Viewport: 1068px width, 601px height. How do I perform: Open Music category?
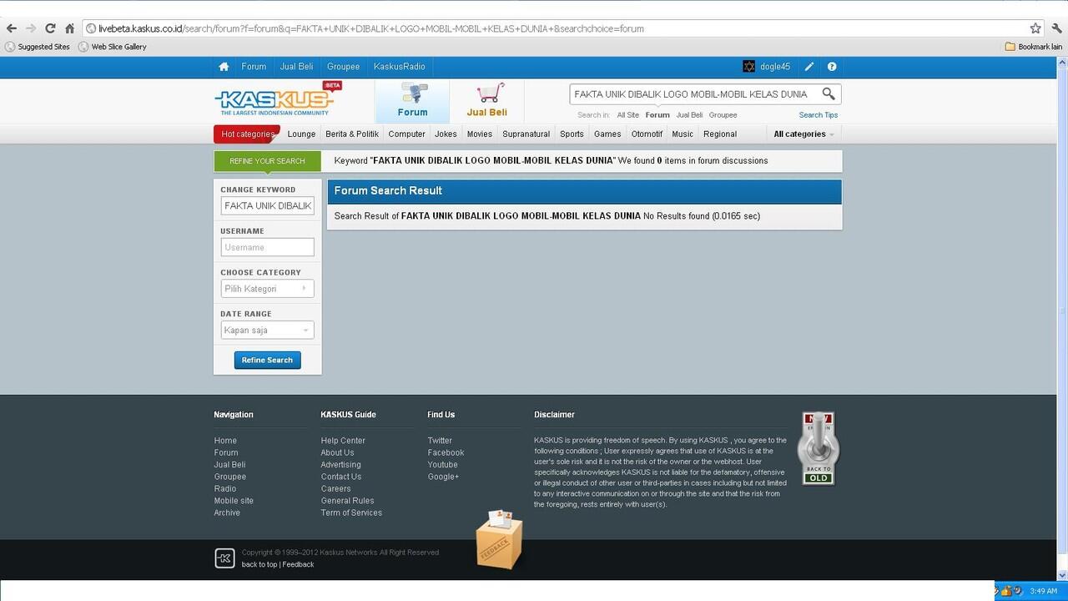pos(683,134)
